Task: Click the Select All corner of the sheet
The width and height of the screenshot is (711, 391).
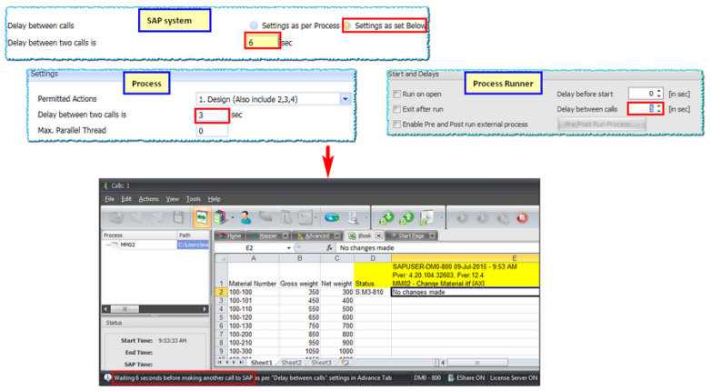Action: [x=221, y=257]
